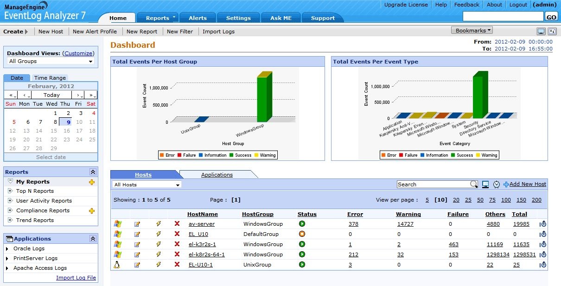Open Reports tab dropdown arrow
Viewport: 561px width, 286px height.
(174, 18)
